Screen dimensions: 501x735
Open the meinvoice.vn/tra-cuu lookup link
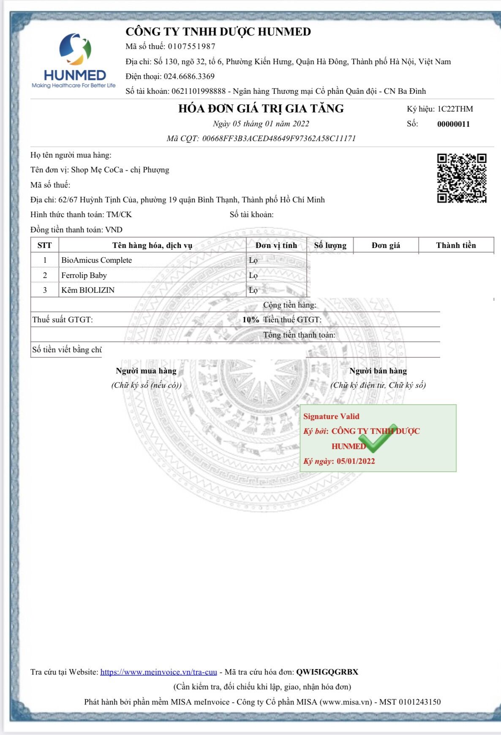click(x=158, y=672)
